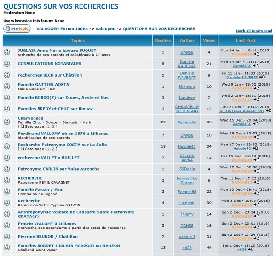The height and width of the screenshot is (256, 276).
Task: Go to page 2 of COSTA topic
Action: 53,149
